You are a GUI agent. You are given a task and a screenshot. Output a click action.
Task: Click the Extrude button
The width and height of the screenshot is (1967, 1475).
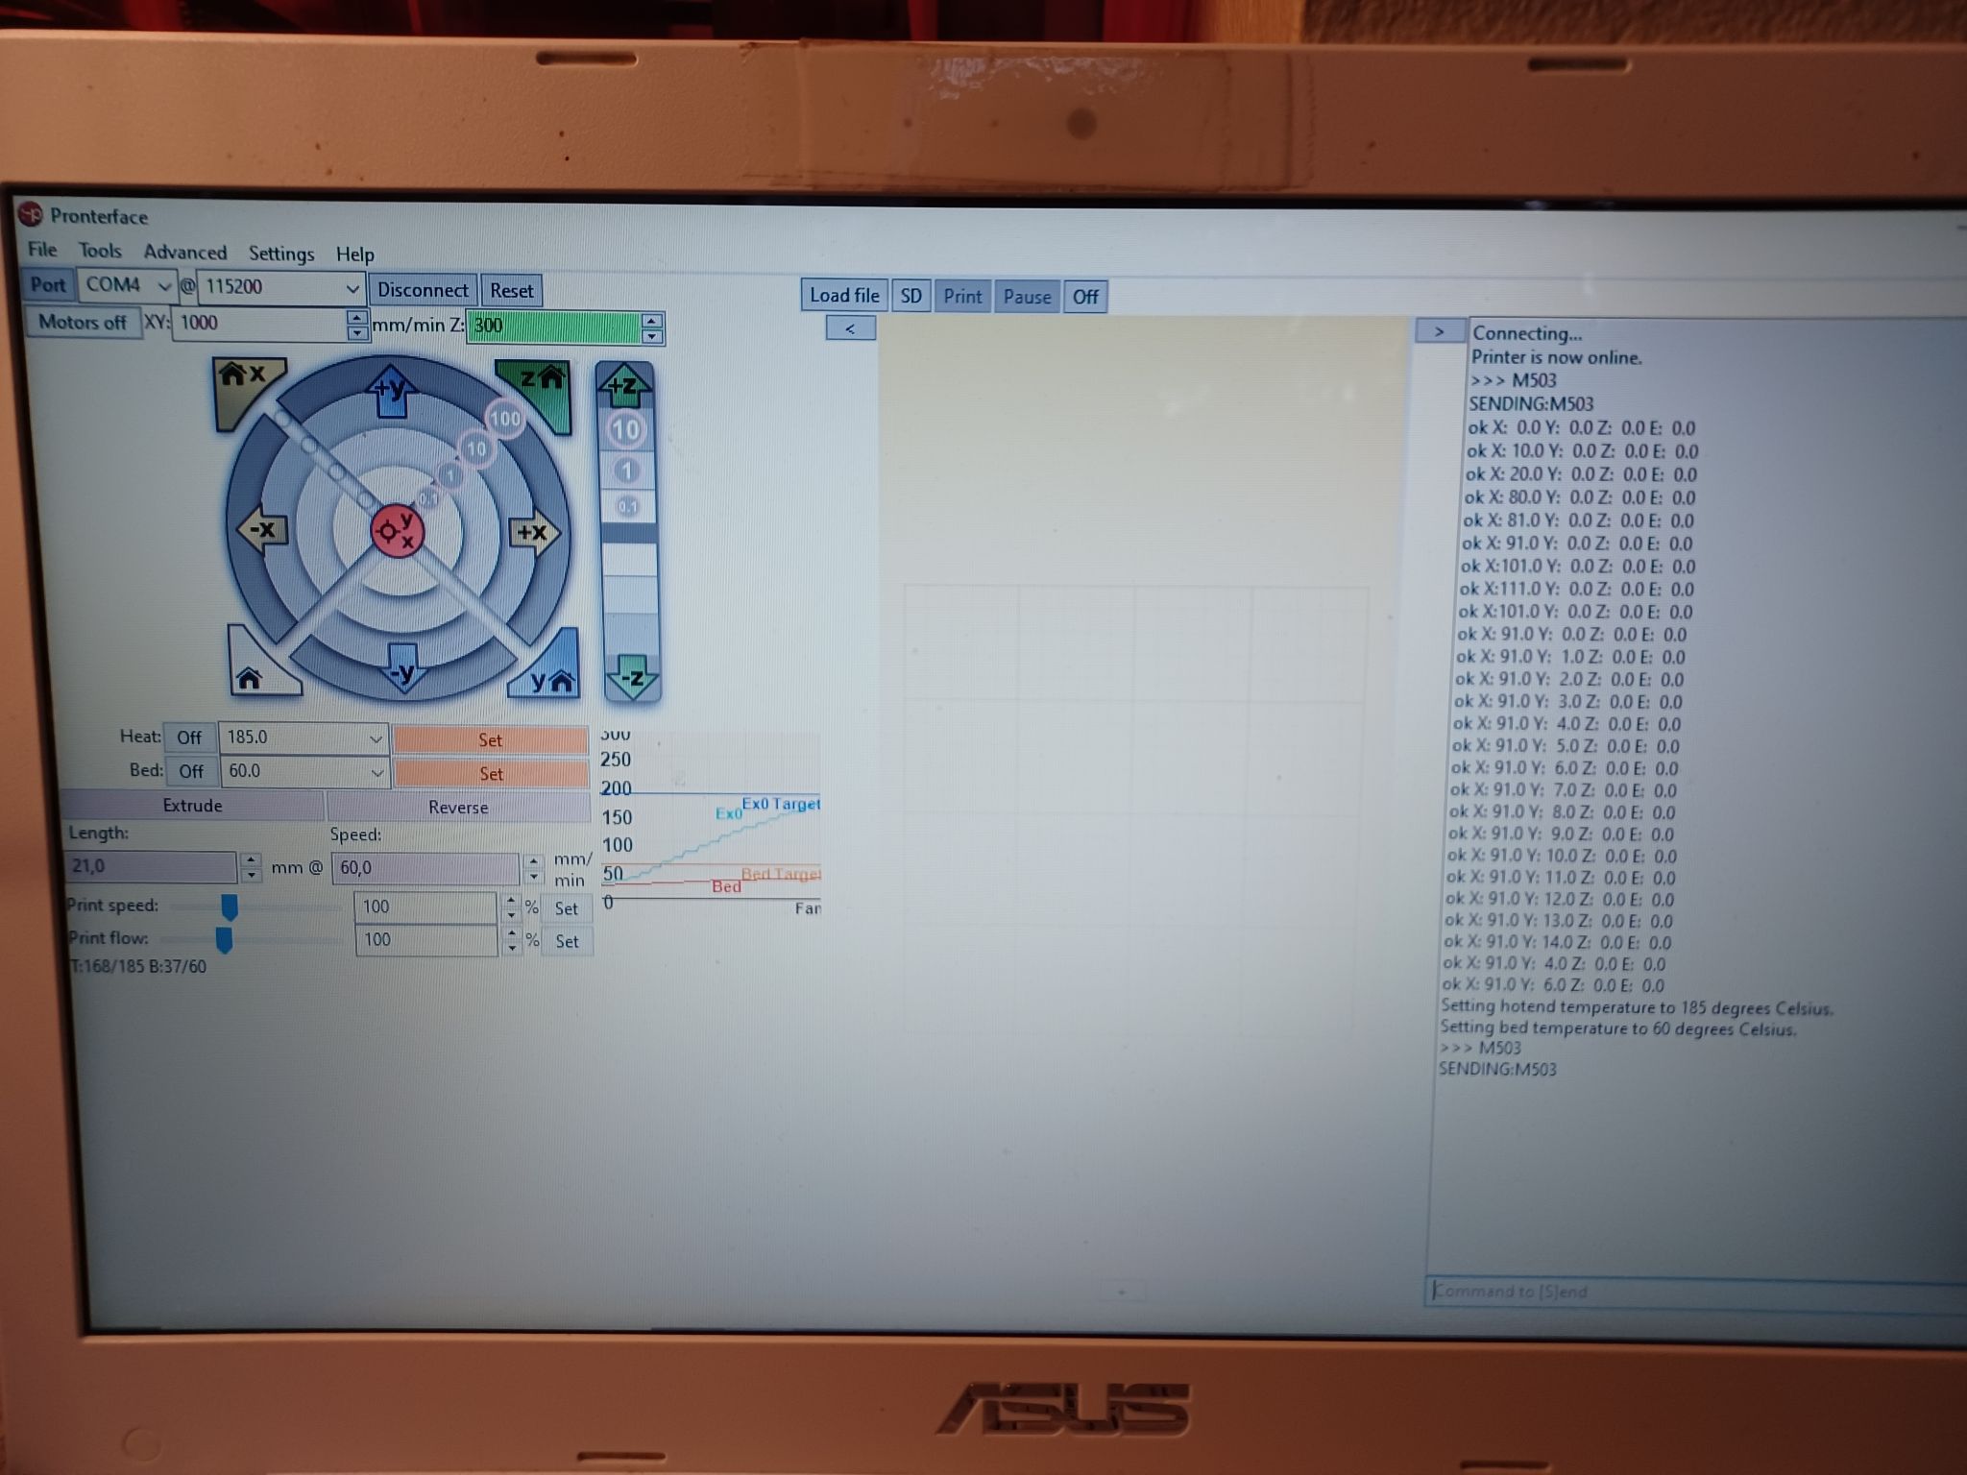[192, 805]
